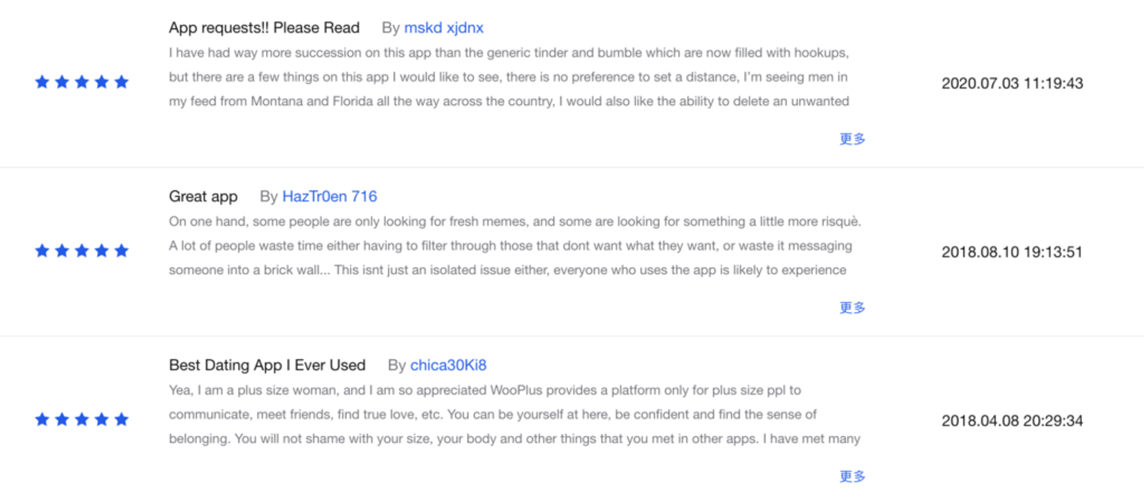Screen dimensions: 1144x504
Task: Open reviewer profile HazTr0en 716
Action: [330, 196]
